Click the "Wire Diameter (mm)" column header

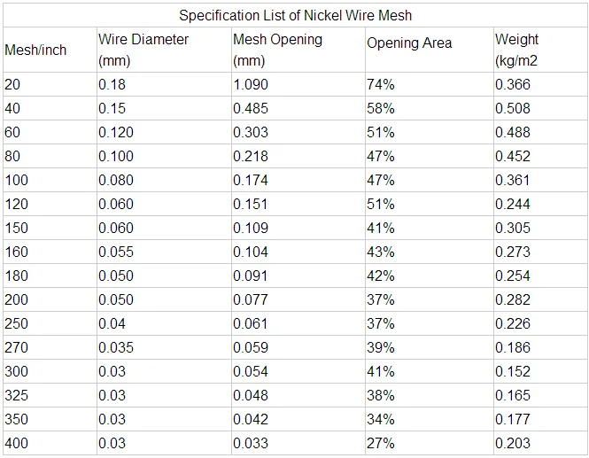tap(143, 50)
